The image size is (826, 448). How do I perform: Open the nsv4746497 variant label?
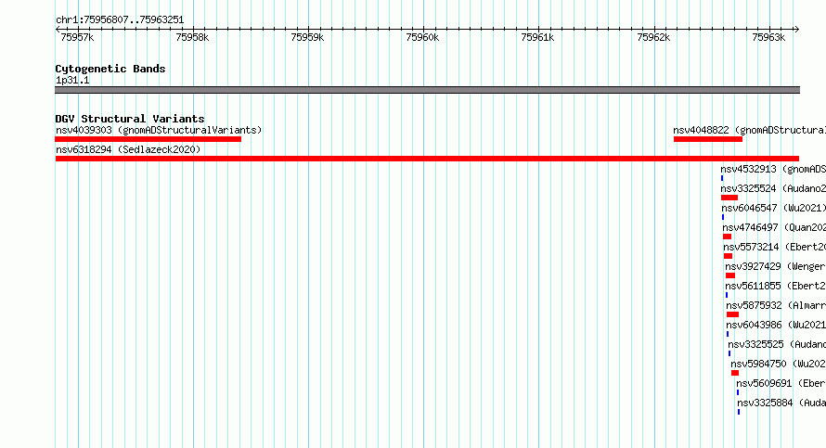(774, 227)
